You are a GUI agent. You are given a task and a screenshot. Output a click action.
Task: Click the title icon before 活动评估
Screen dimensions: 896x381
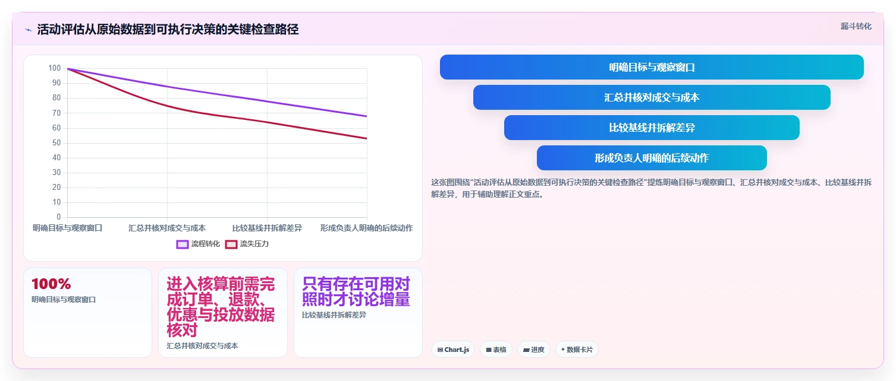(28, 30)
